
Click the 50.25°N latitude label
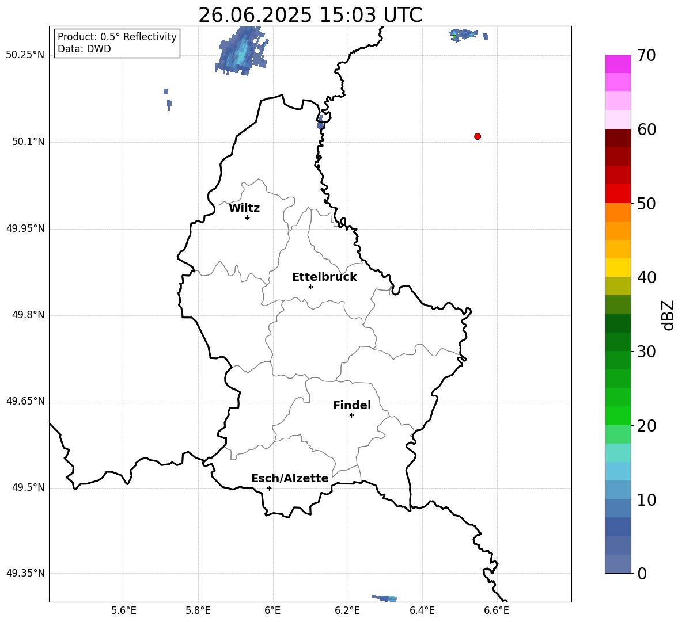(25, 55)
